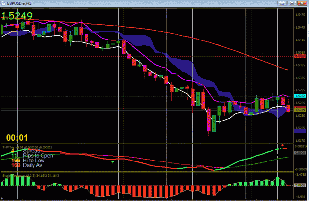The image size is (309, 201).
Task: Select the Spread label
Action: pos(32,151)
